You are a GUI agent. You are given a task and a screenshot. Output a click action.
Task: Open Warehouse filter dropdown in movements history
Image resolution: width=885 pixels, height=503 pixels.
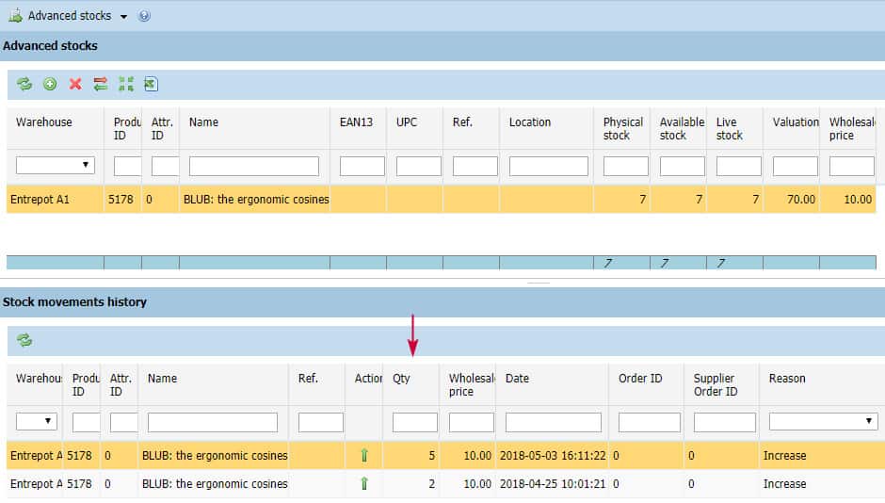tap(37, 422)
